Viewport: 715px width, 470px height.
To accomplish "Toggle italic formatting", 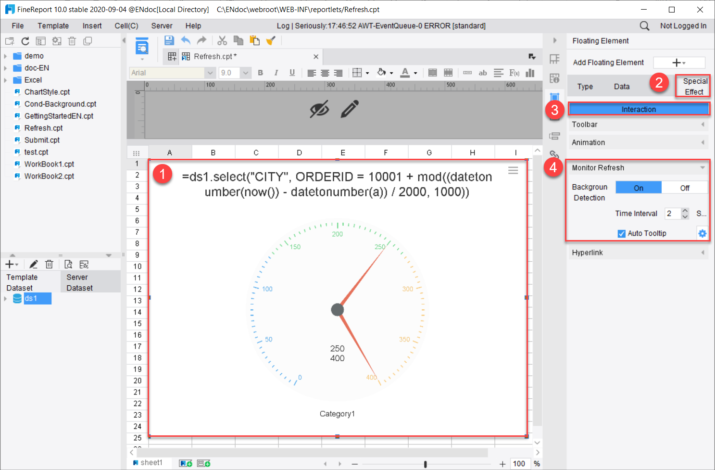I will click(276, 73).
